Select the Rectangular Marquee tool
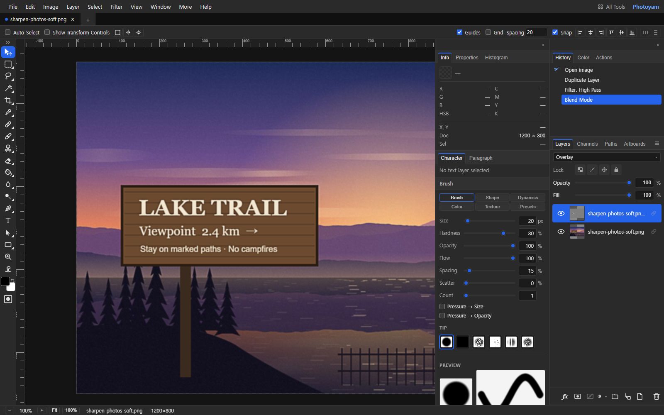664x415 pixels. click(x=8, y=64)
